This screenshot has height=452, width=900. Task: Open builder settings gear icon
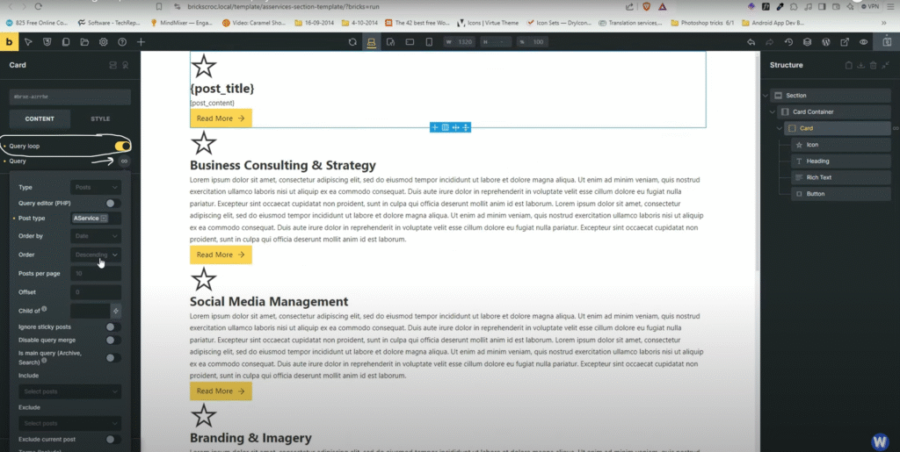point(104,42)
